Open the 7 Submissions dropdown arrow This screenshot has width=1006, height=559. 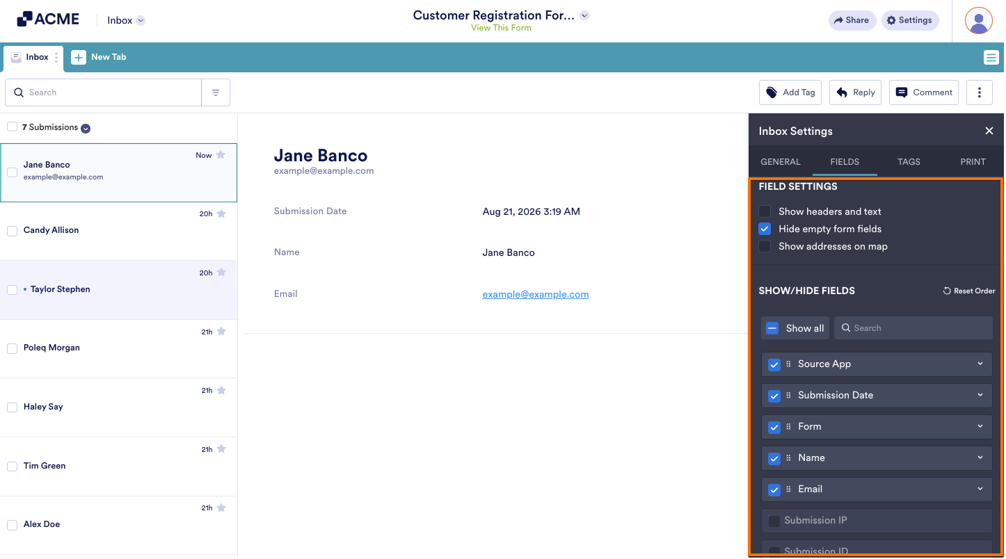(x=86, y=128)
